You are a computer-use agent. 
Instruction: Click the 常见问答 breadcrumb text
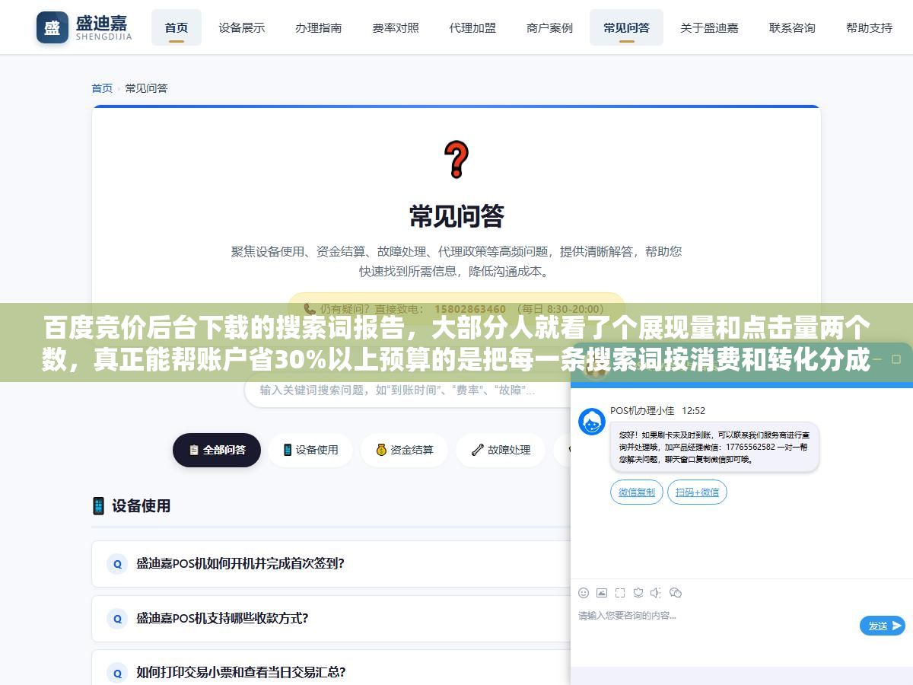click(x=146, y=88)
